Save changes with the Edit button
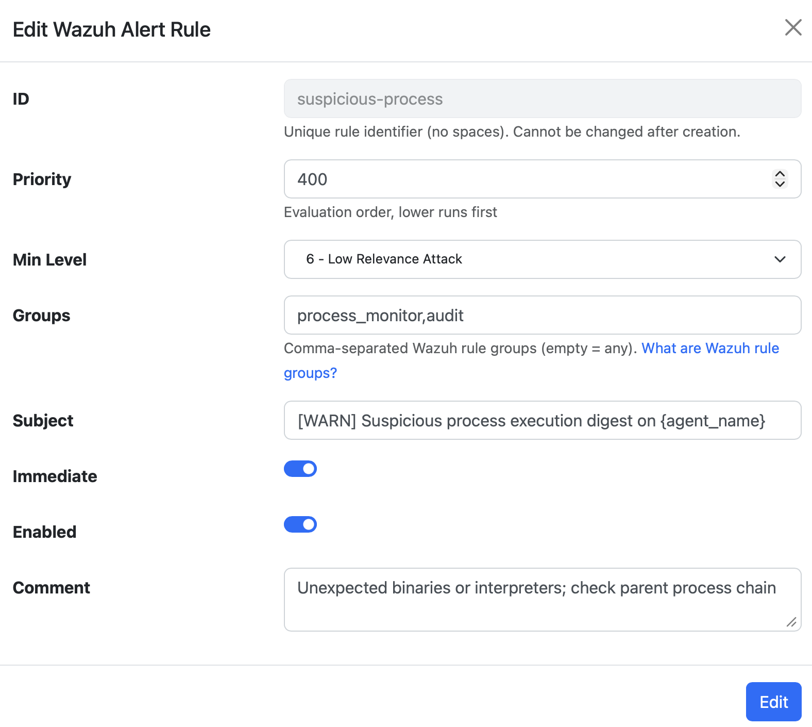 773,702
